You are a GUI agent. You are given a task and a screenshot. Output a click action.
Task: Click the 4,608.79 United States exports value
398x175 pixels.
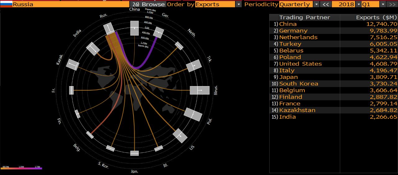coord(383,64)
